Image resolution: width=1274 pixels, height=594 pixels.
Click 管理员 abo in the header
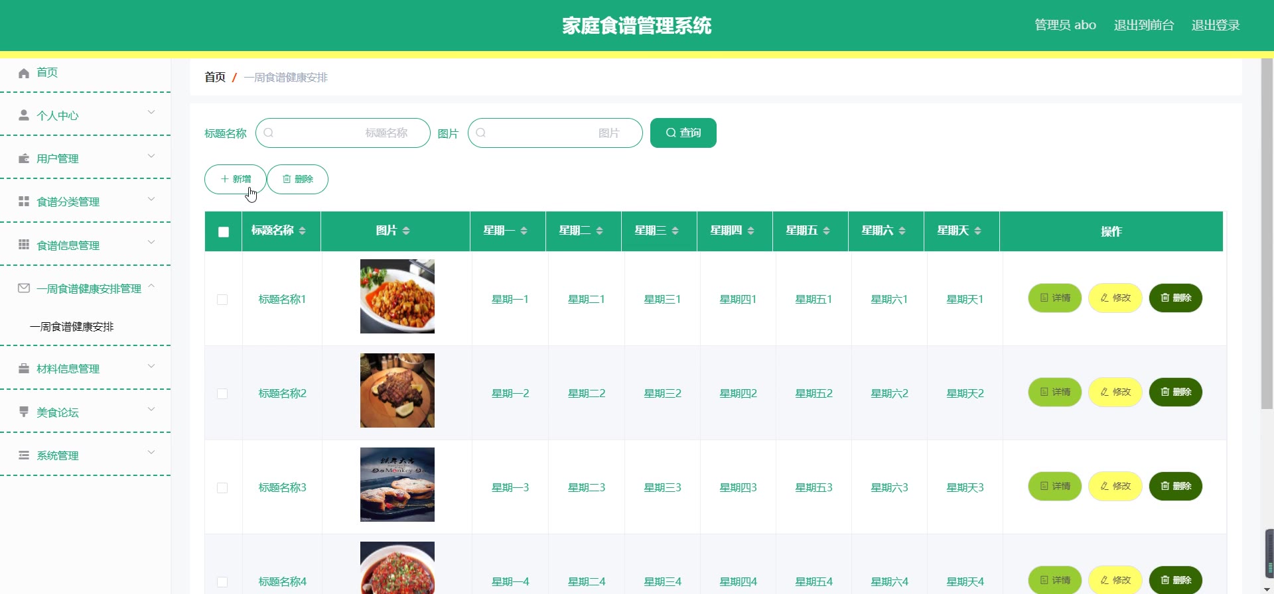coord(1066,25)
